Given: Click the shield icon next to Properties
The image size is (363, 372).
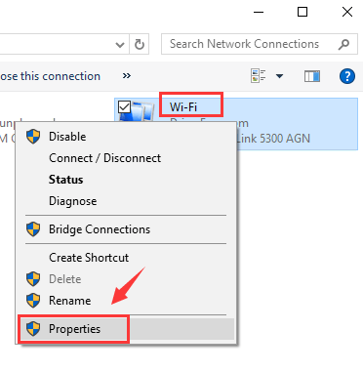Looking at the screenshot, I should (x=33, y=329).
